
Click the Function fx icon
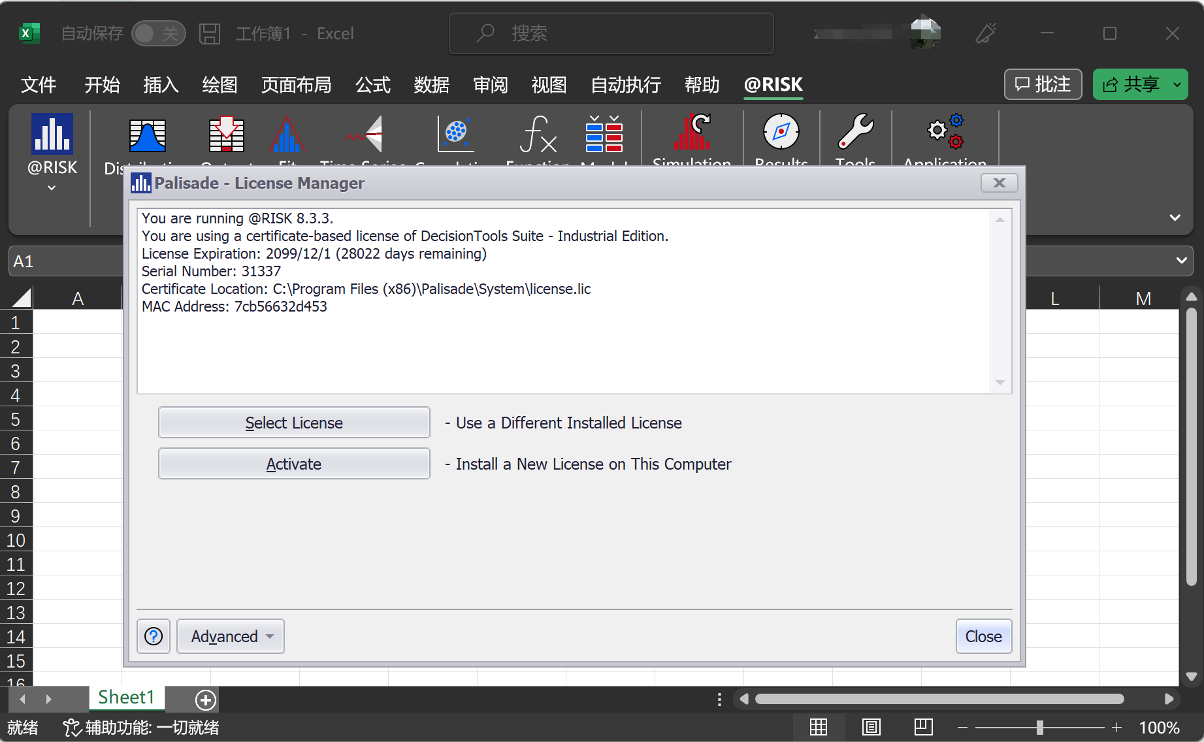tap(538, 135)
